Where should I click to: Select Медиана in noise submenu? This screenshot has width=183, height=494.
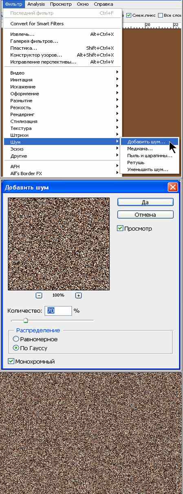click(149, 149)
